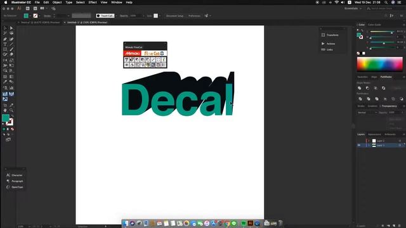The width and height of the screenshot is (406, 228).
Task: Choose the Scale tool
Action: (11, 60)
